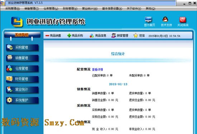The height and width of the screenshot is (134, 197).
Task: Click the 未配货单数:0 单 text
Action: (139, 76)
